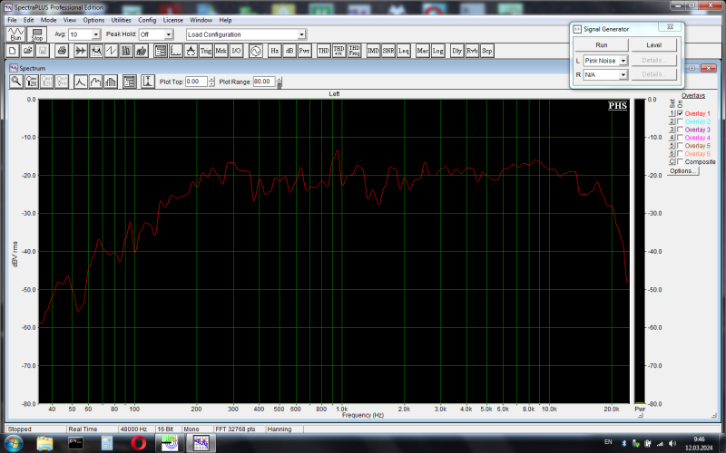Open the Config menu
The width and height of the screenshot is (726, 453).
[147, 20]
